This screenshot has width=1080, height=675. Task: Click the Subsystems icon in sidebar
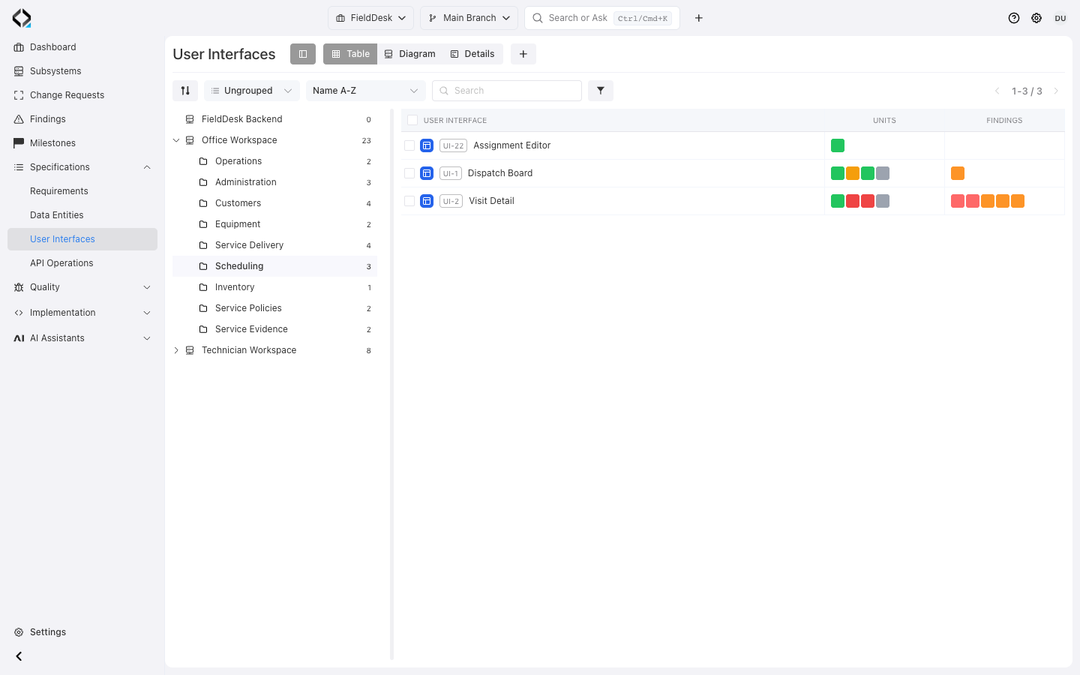coord(19,71)
